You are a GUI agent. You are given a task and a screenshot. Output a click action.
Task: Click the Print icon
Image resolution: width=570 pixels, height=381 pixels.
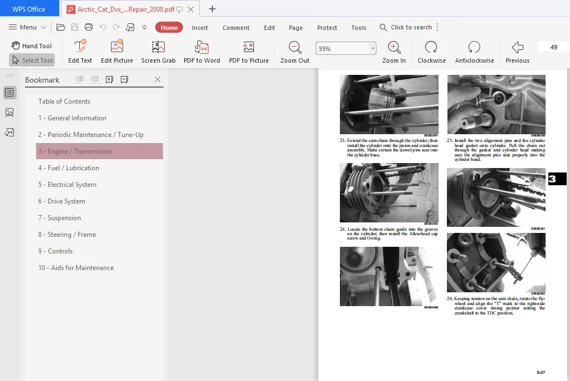(x=89, y=27)
